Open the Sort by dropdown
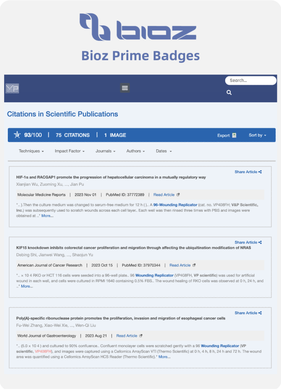281x390 pixels. (x=257, y=135)
